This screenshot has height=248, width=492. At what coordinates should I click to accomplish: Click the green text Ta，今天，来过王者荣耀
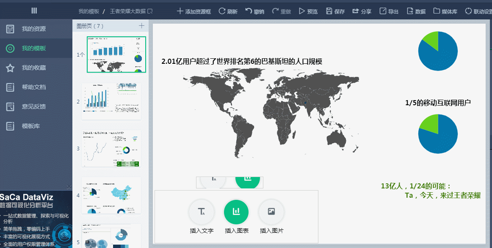443,195
